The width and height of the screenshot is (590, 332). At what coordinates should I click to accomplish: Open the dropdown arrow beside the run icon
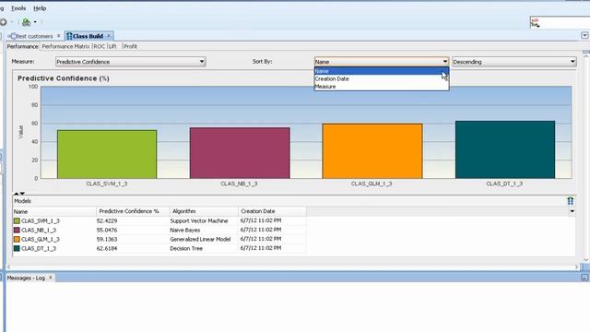click(35, 22)
